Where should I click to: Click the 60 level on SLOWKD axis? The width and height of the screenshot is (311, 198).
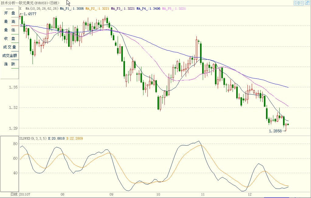point(15,158)
